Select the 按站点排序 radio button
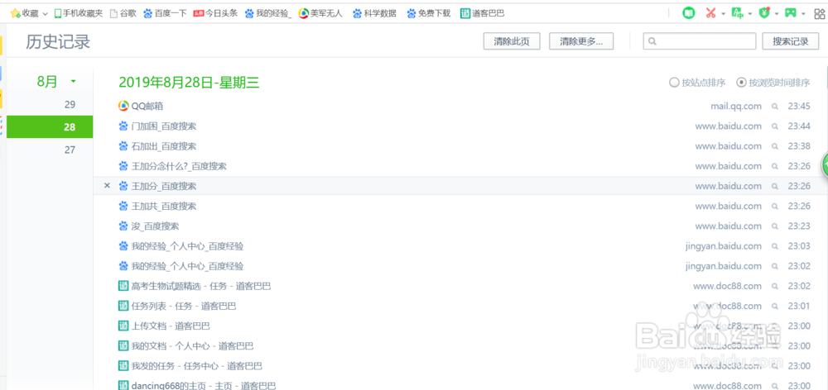 pos(674,83)
